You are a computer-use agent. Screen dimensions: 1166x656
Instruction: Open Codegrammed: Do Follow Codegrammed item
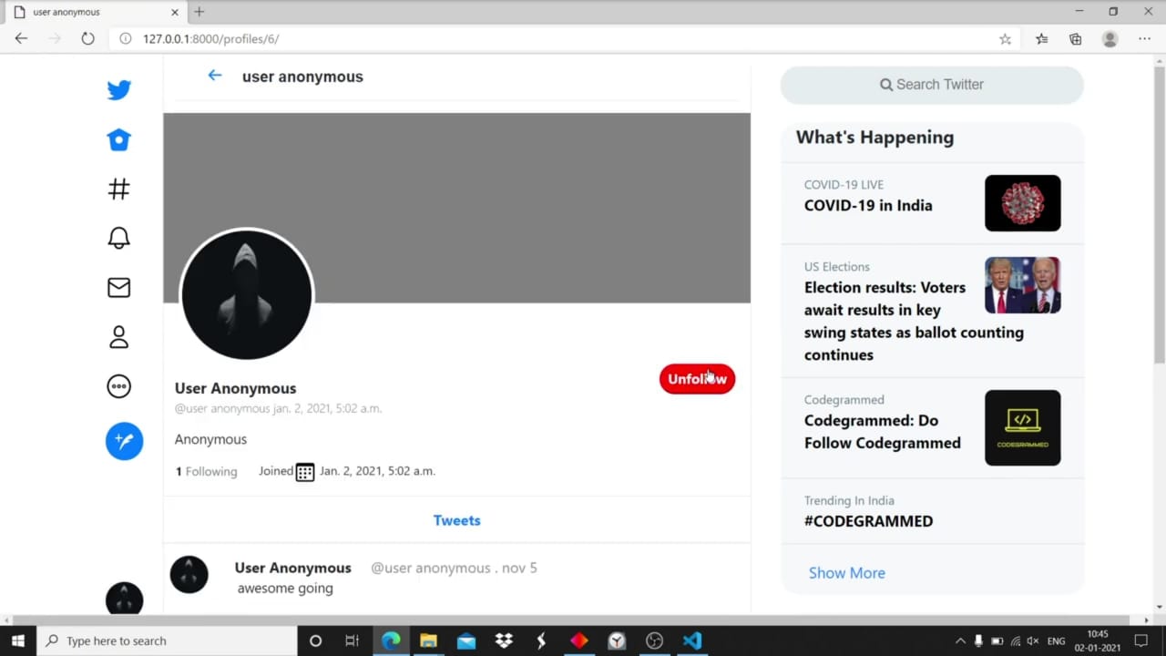tap(932, 427)
